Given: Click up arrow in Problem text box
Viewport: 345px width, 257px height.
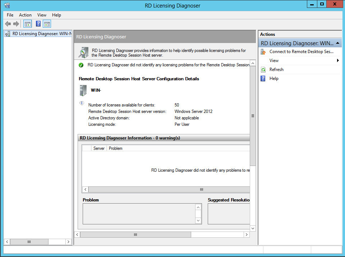Looking at the screenshot, I should click(198, 208).
